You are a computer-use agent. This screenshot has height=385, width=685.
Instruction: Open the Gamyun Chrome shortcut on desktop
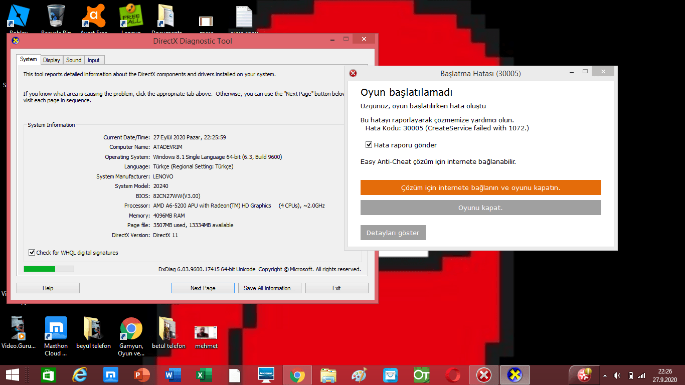(x=131, y=336)
